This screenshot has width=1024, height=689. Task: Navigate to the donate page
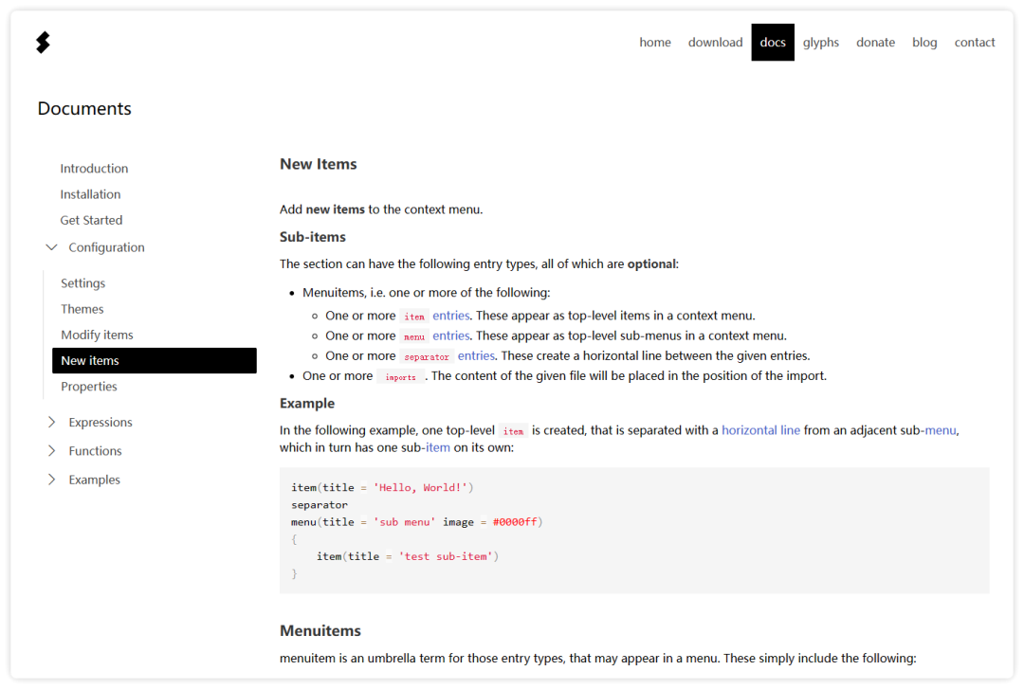tap(875, 43)
